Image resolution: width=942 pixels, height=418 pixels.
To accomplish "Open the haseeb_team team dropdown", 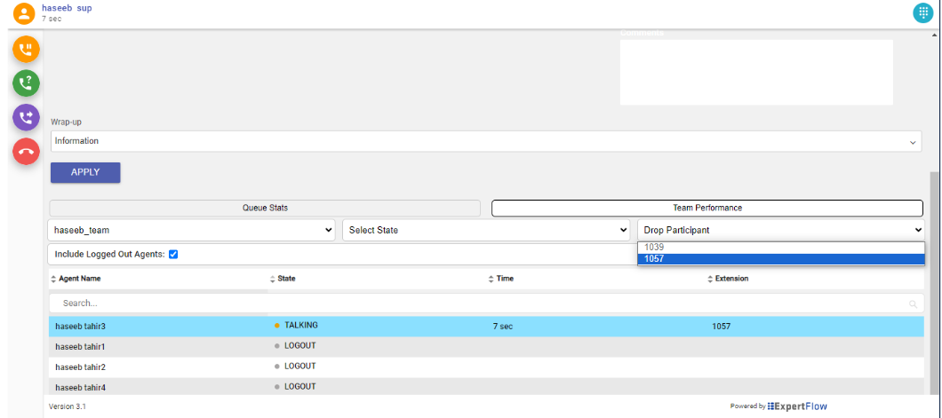I will (x=192, y=230).
